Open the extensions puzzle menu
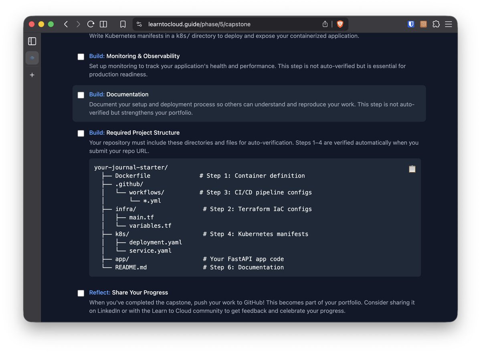481x353 pixels. [x=436, y=24]
